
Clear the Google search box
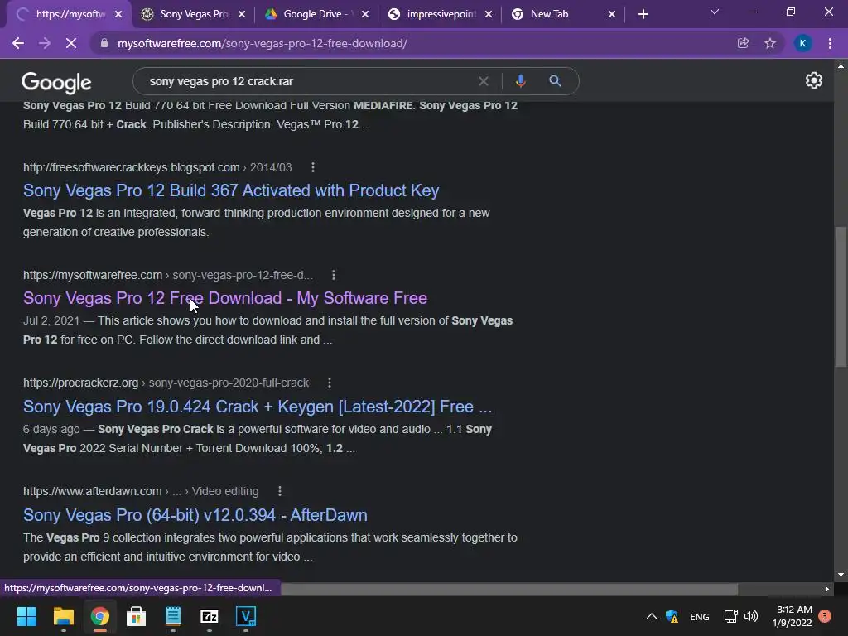[484, 81]
